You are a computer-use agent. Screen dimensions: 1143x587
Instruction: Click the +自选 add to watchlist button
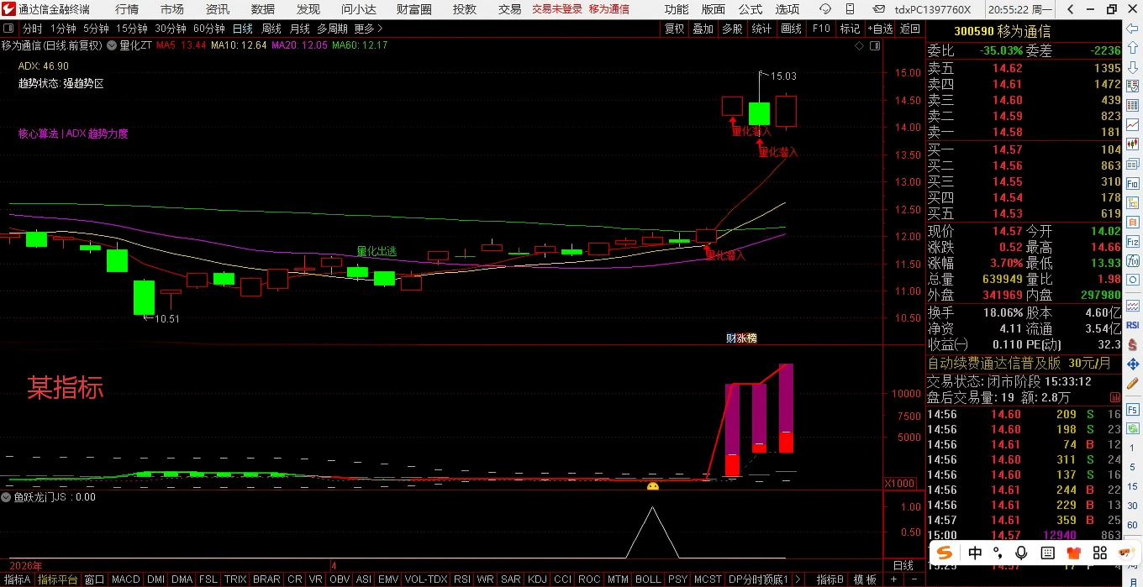pyautogui.click(x=879, y=29)
